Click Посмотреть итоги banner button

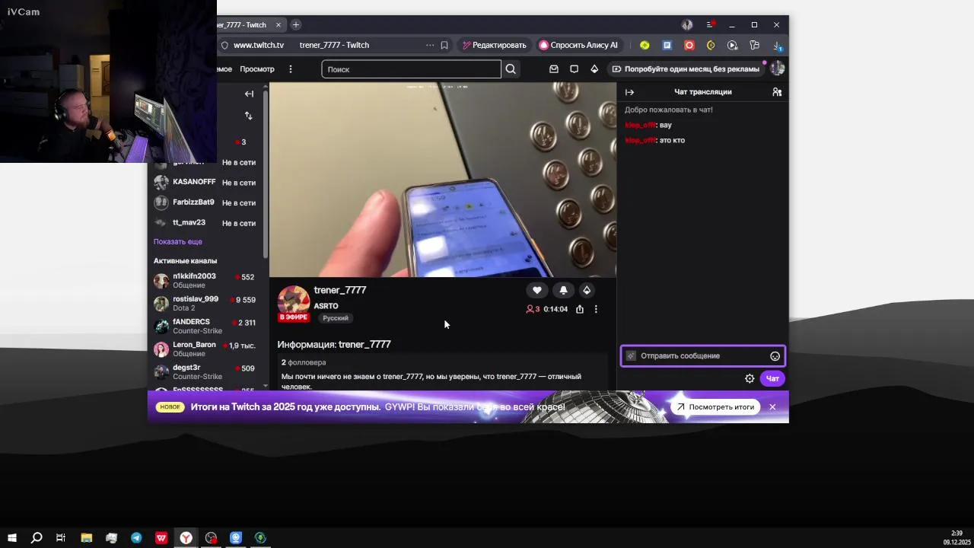tap(715, 407)
